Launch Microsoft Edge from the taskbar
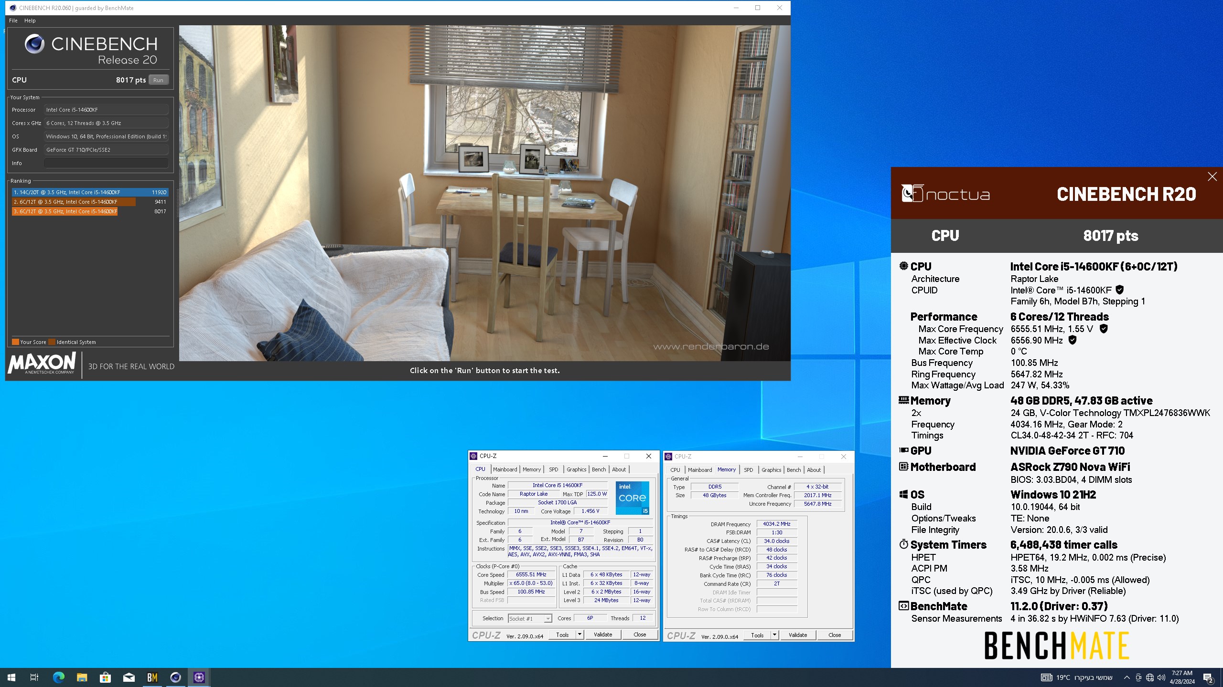This screenshot has width=1223, height=687. point(58,677)
